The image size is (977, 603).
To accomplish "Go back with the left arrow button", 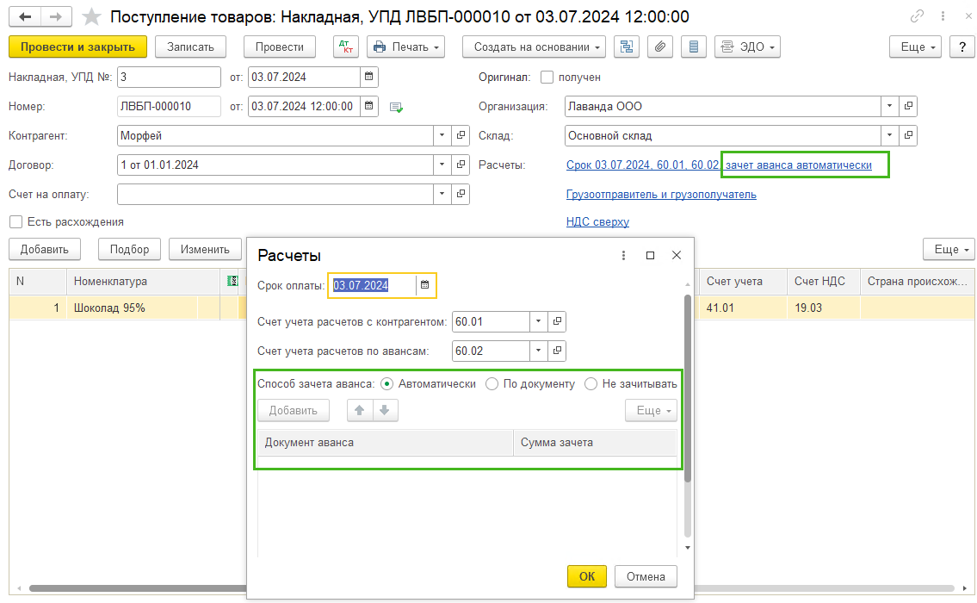I will 25,17.
